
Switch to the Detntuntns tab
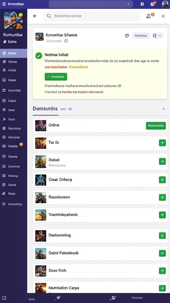pos(45,109)
